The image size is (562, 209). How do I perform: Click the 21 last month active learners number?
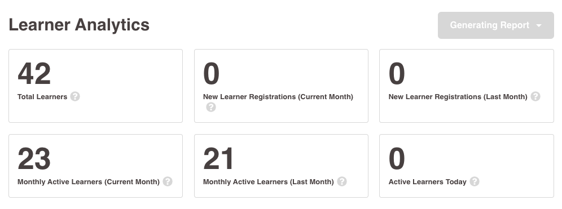(218, 158)
